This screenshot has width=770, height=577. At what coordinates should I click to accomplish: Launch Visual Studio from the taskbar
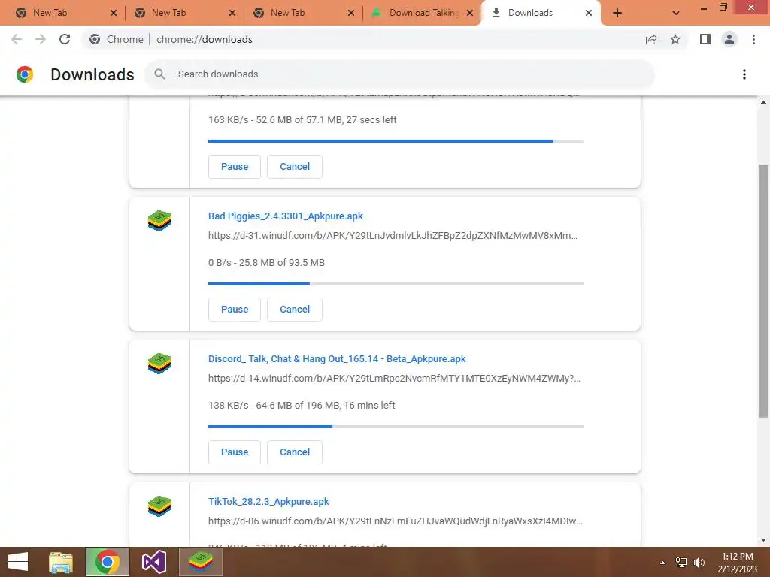153,562
